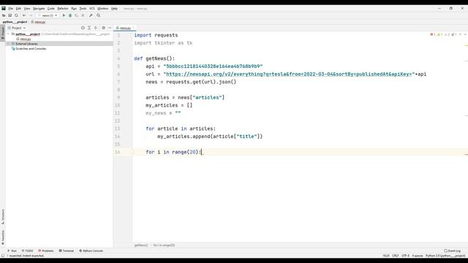
Task: Click the CRLF line separator in status bar
Action: coord(395,256)
